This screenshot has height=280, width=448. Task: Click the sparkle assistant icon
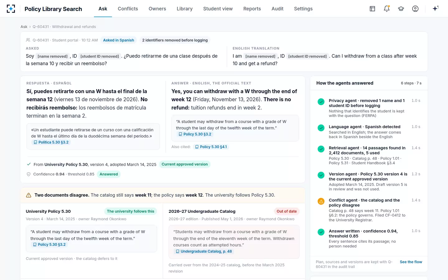tap(436, 8)
